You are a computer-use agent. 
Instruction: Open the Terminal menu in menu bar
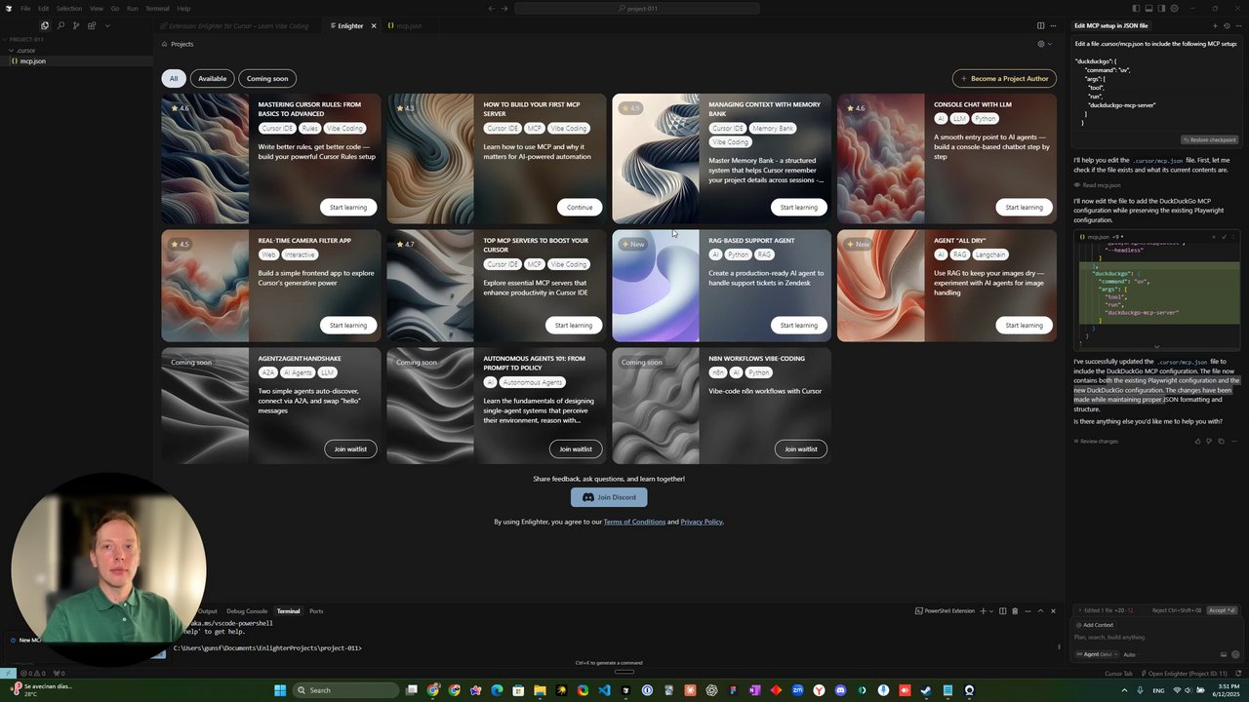(157, 8)
